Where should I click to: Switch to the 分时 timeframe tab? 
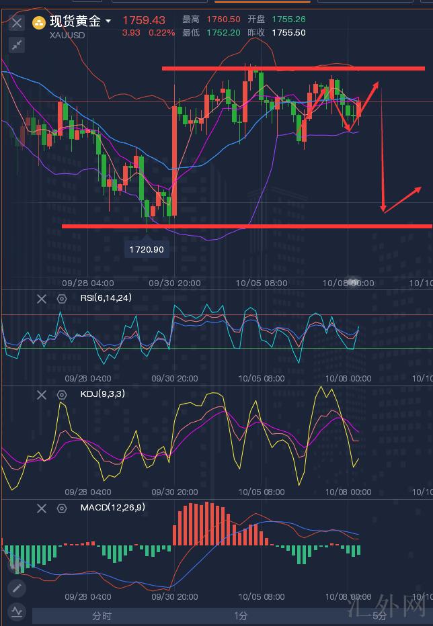pos(102,616)
